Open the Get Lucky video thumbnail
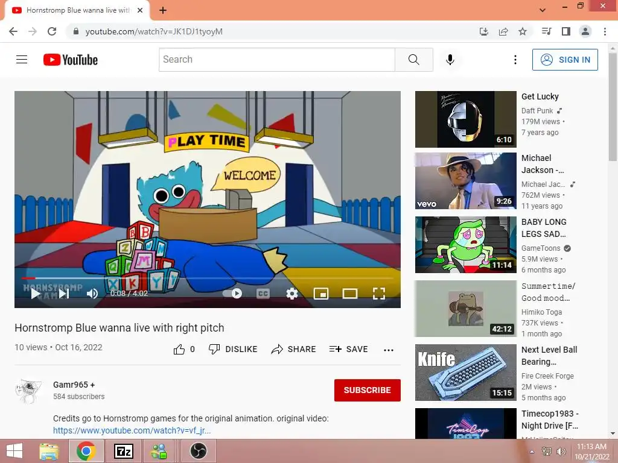The height and width of the screenshot is (463, 618). 465,119
